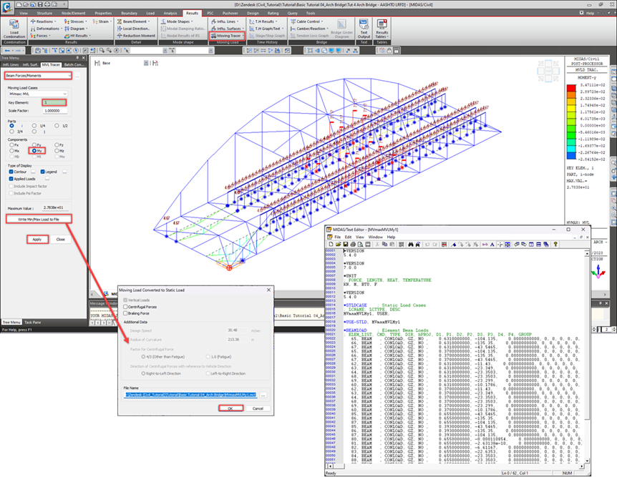Click the red legend color swatch
This screenshot has width=617, height=477.
coord(571,88)
